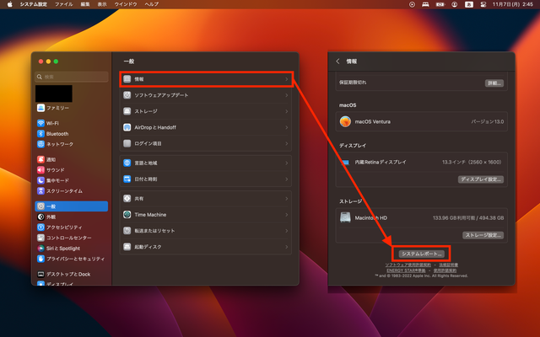Click the ストレージ row icon in 一般

(x=127, y=111)
